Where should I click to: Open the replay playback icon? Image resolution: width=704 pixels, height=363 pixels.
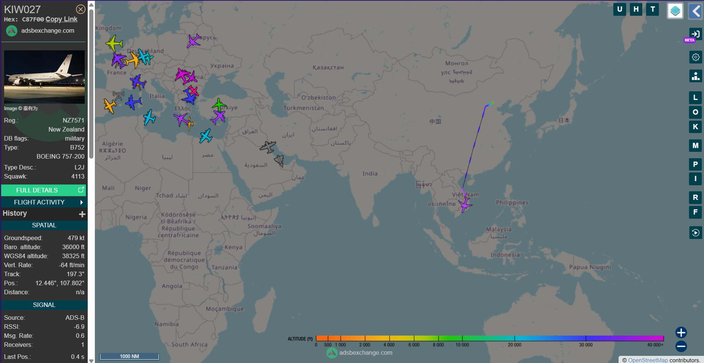click(695, 233)
